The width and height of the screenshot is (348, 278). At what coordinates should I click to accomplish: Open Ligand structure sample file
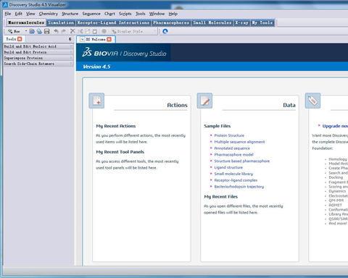pos(228,167)
